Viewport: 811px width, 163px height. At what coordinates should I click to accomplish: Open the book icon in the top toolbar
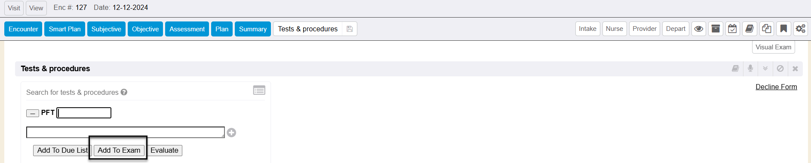point(750,29)
